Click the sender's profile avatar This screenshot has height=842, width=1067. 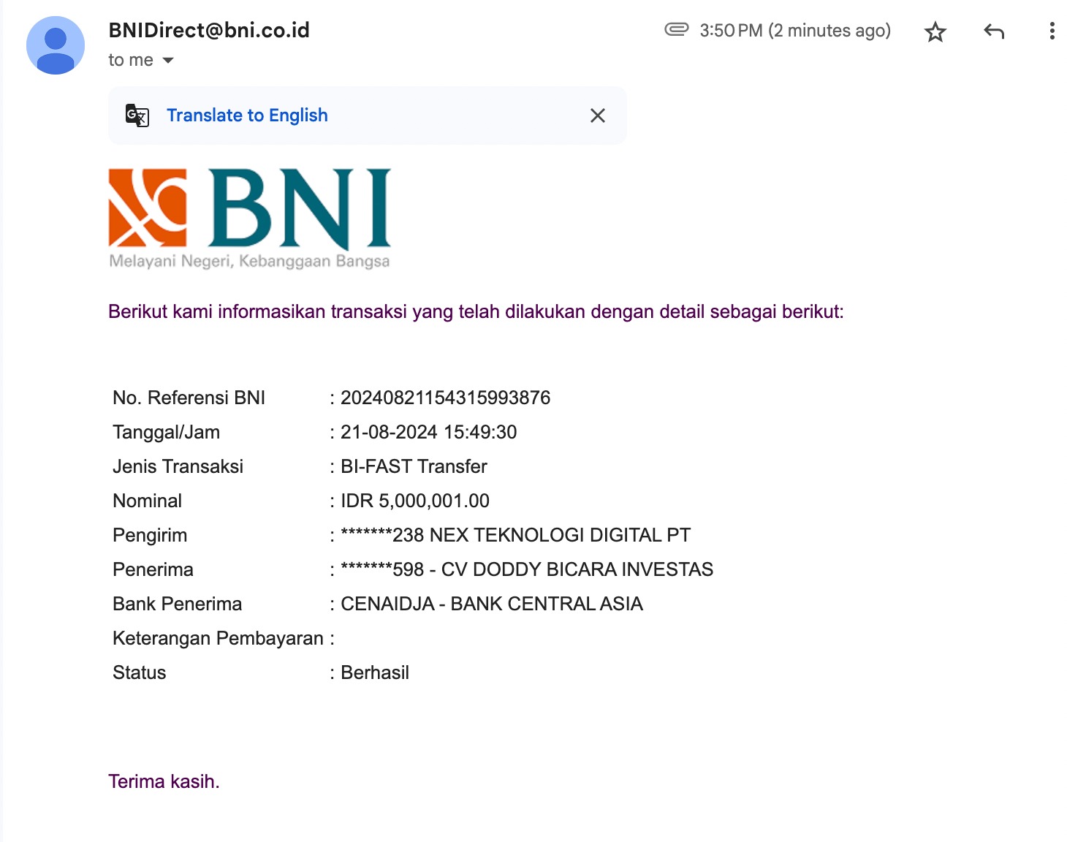(56, 45)
